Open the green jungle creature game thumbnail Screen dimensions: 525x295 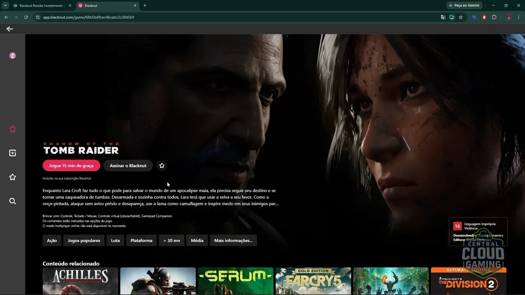click(x=391, y=281)
